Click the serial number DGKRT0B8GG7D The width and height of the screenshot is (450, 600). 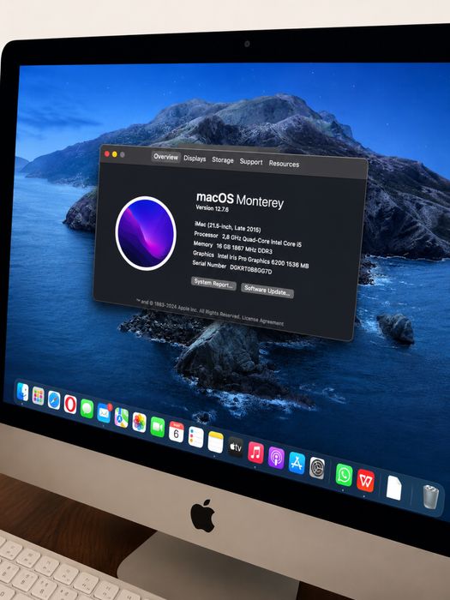tap(251, 269)
